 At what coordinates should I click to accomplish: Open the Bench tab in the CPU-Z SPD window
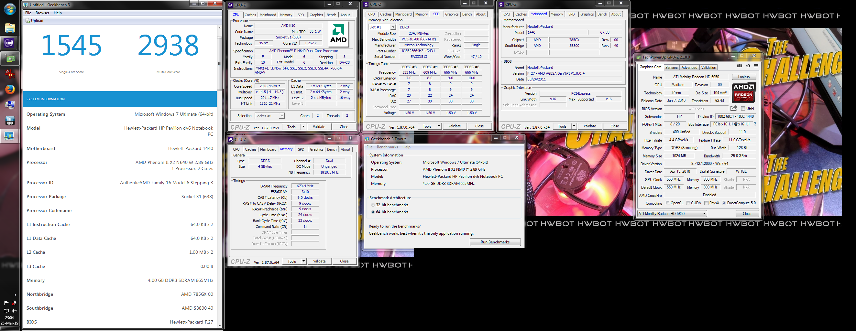pos(467,14)
